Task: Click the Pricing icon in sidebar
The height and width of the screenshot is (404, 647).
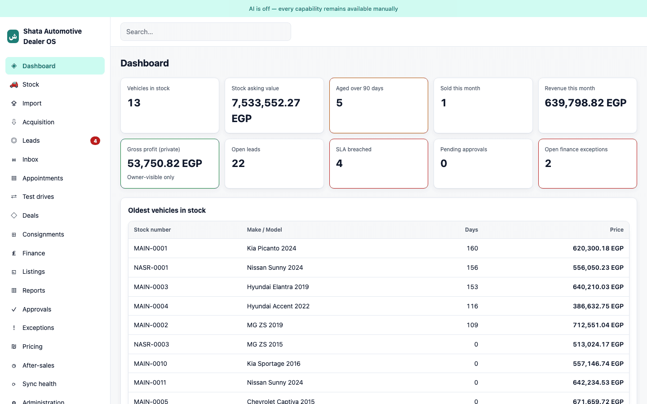Action: pyautogui.click(x=14, y=347)
